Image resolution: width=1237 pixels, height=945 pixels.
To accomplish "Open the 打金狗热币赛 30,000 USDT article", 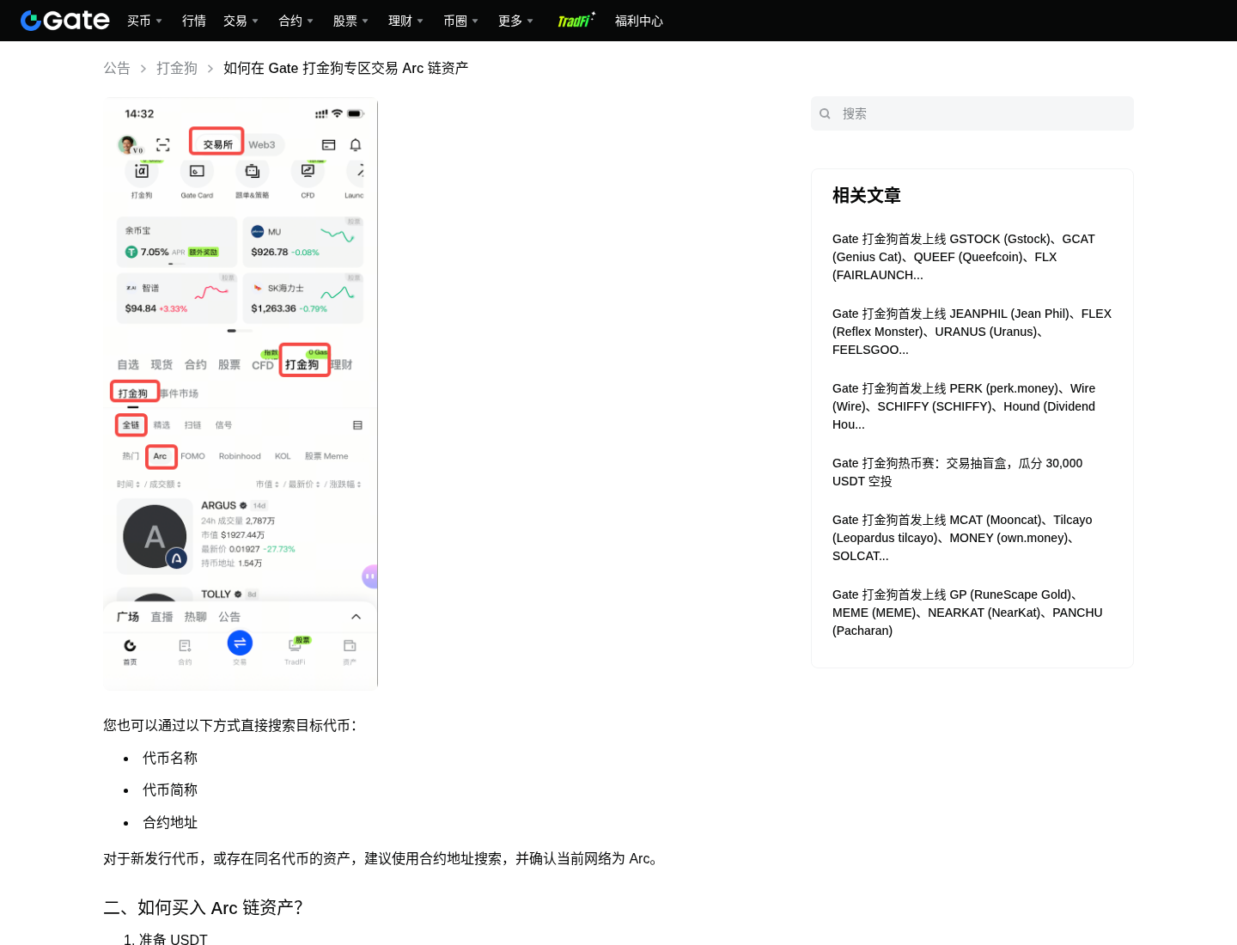I will [972, 472].
